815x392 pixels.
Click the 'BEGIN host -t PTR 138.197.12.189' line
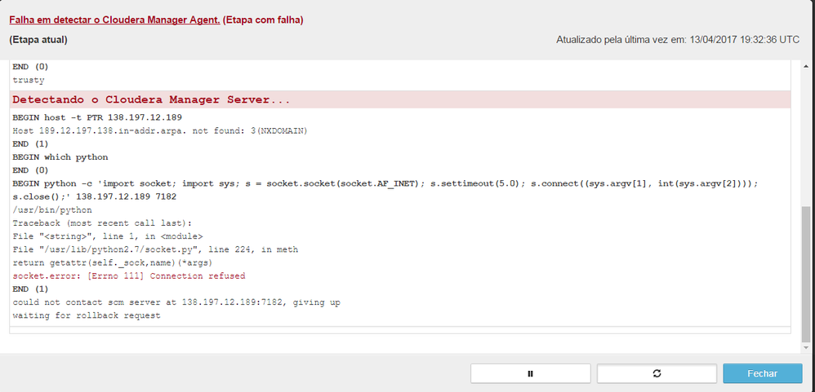click(x=97, y=117)
